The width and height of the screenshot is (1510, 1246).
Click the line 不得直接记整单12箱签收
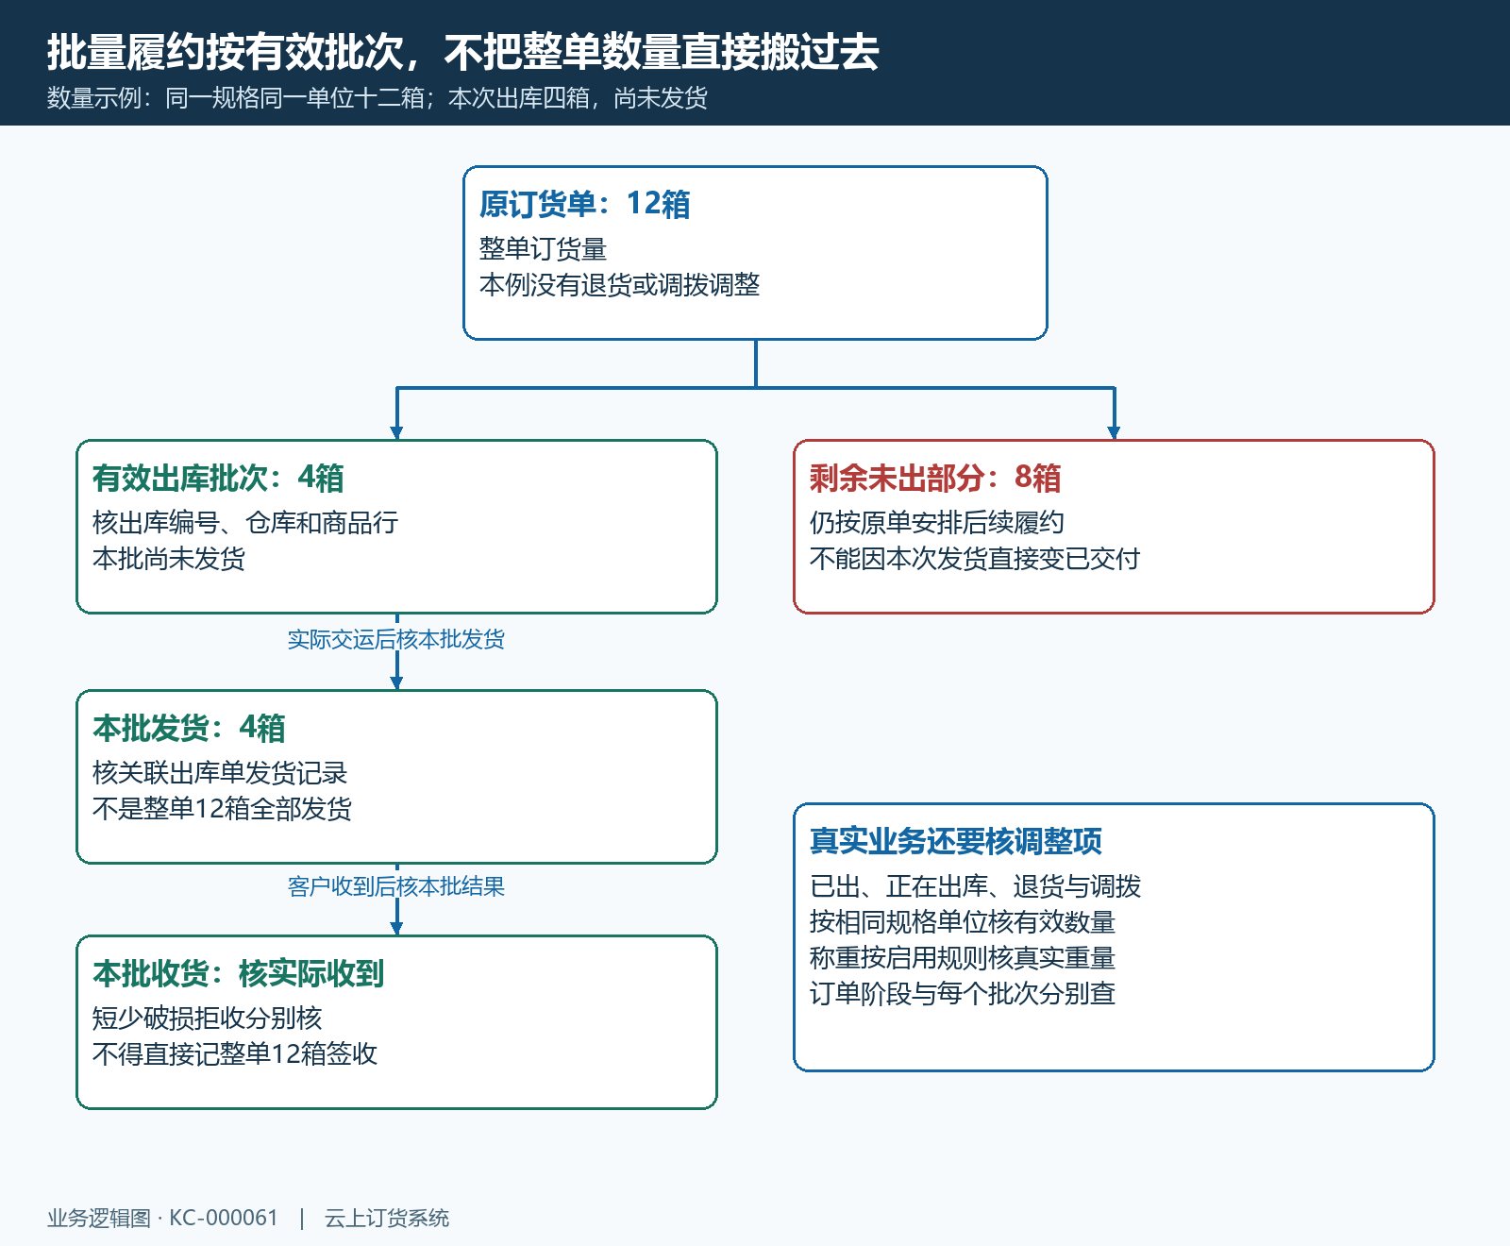pos(235,1054)
